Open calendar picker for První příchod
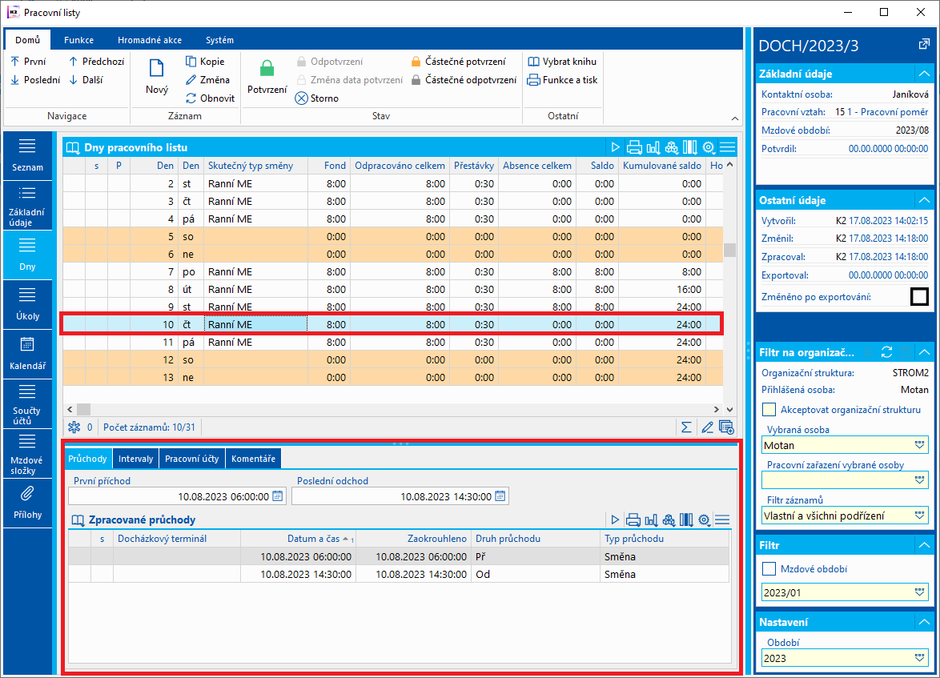This screenshot has width=940, height=678. [x=278, y=496]
